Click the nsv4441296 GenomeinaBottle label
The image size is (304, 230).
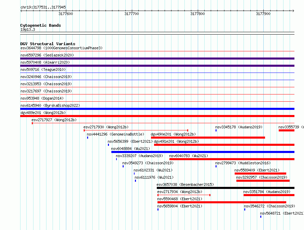click(115, 135)
